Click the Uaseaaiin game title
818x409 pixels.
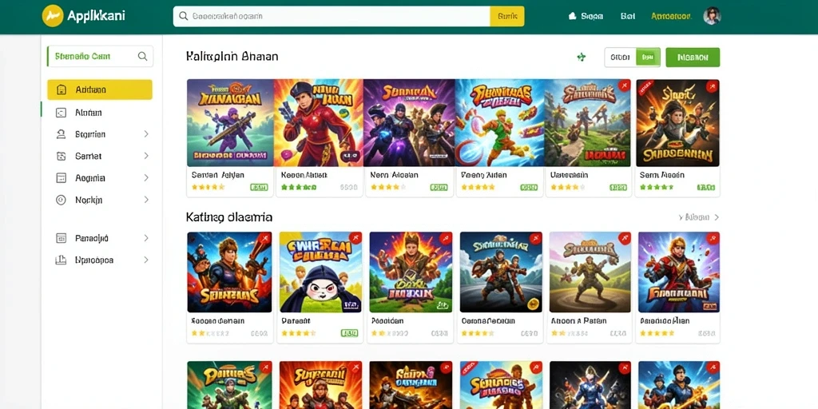(569, 175)
